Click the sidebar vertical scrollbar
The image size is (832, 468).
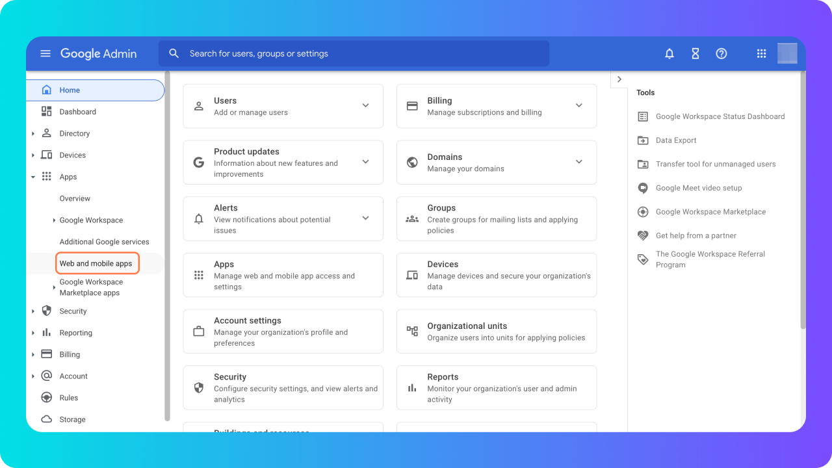pyautogui.click(x=167, y=247)
